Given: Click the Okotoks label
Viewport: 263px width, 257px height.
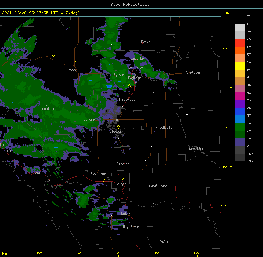Looking at the screenshot, I should [126, 214].
